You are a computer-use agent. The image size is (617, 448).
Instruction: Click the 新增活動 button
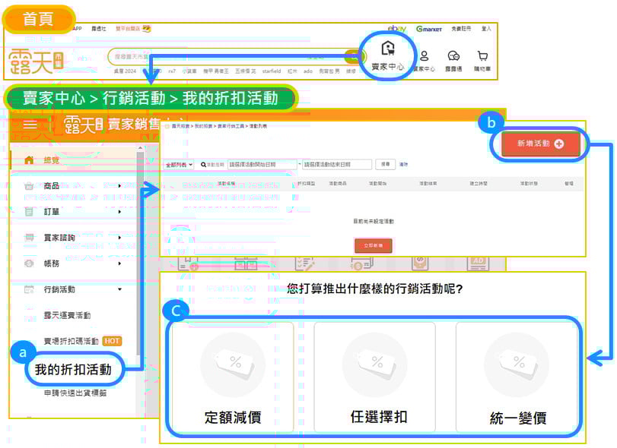(540, 144)
